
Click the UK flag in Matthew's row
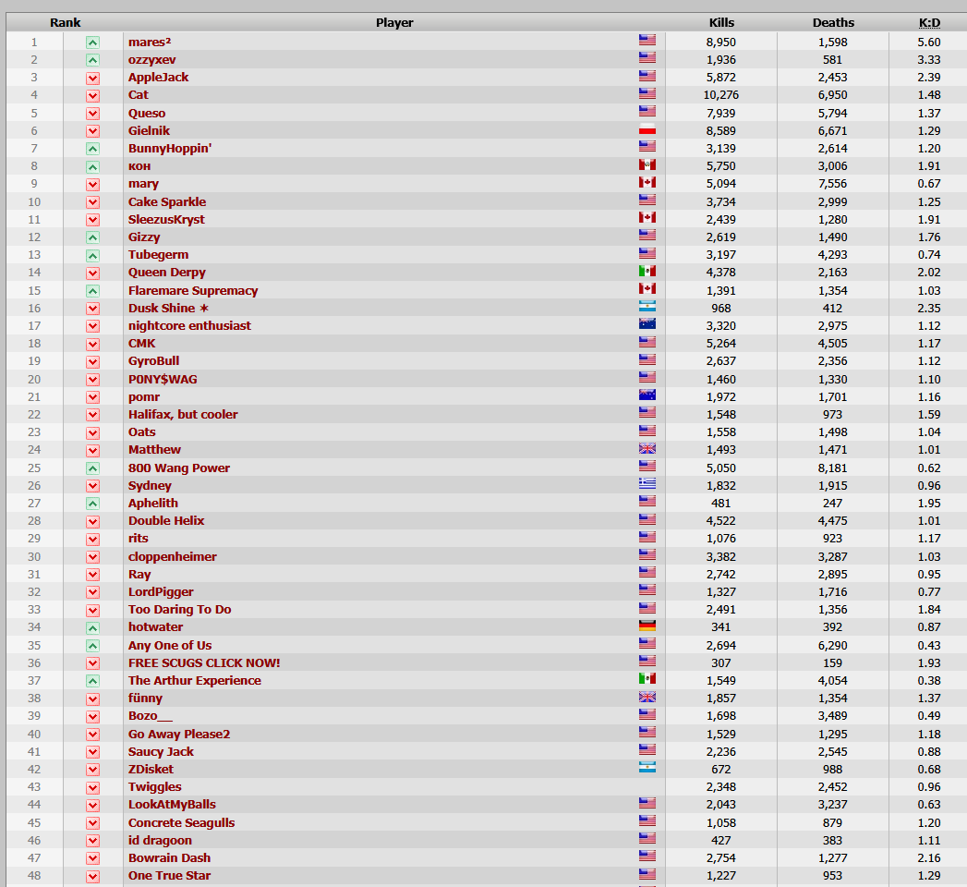647,448
